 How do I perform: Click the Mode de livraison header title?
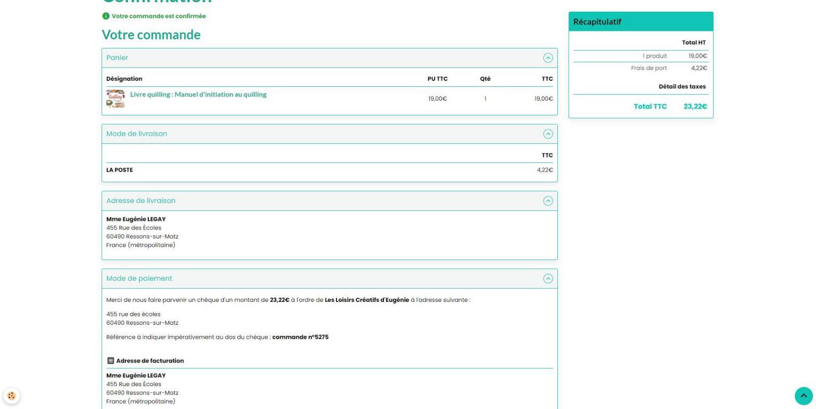pyautogui.click(x=137, y=134)
